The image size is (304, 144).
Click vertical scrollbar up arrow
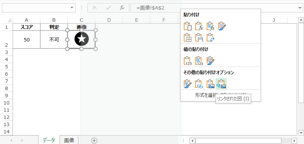coord(301,20)
